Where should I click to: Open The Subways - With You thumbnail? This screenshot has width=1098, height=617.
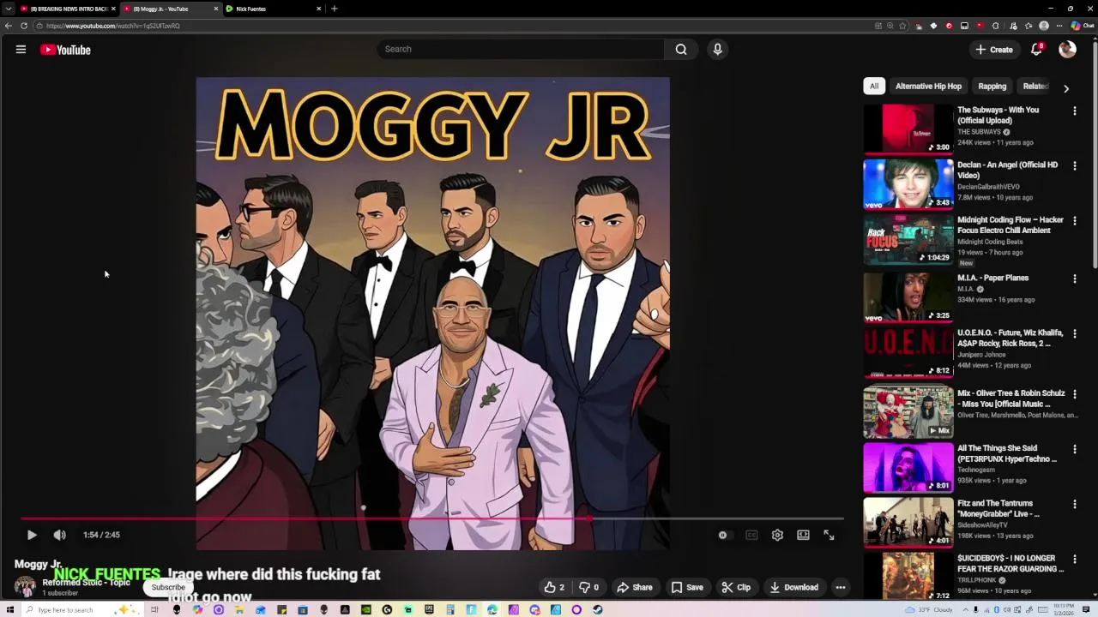908,129
